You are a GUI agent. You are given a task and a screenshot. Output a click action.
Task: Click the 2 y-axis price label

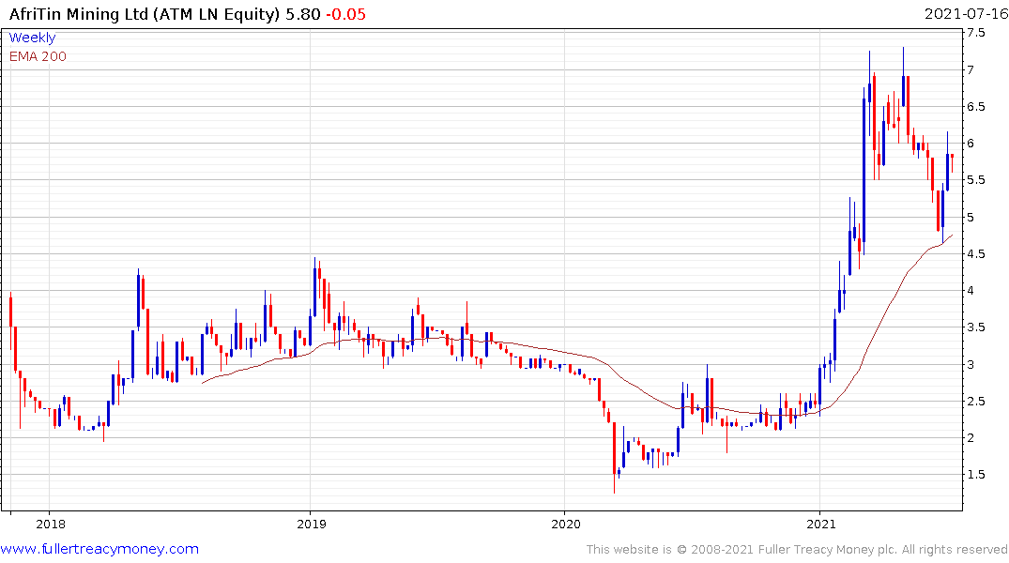click(971, 438)
